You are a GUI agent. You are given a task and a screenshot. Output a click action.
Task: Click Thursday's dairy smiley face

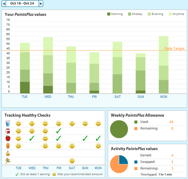tap(45, 131)
